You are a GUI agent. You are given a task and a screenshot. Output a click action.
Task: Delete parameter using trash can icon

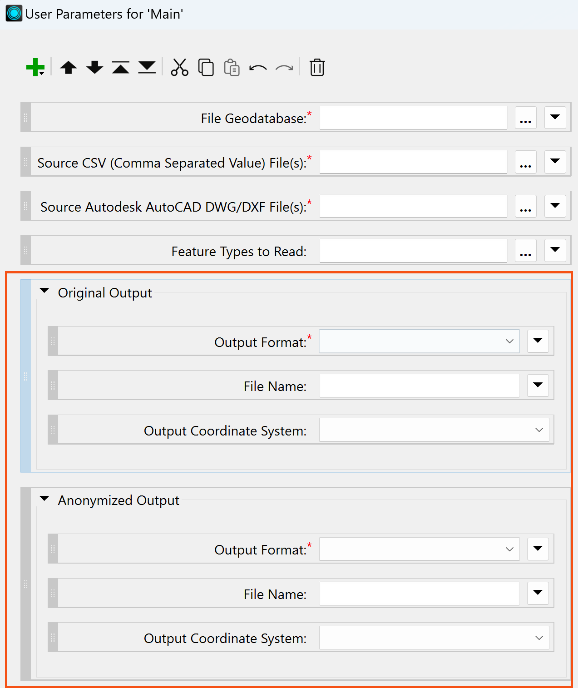317,67
